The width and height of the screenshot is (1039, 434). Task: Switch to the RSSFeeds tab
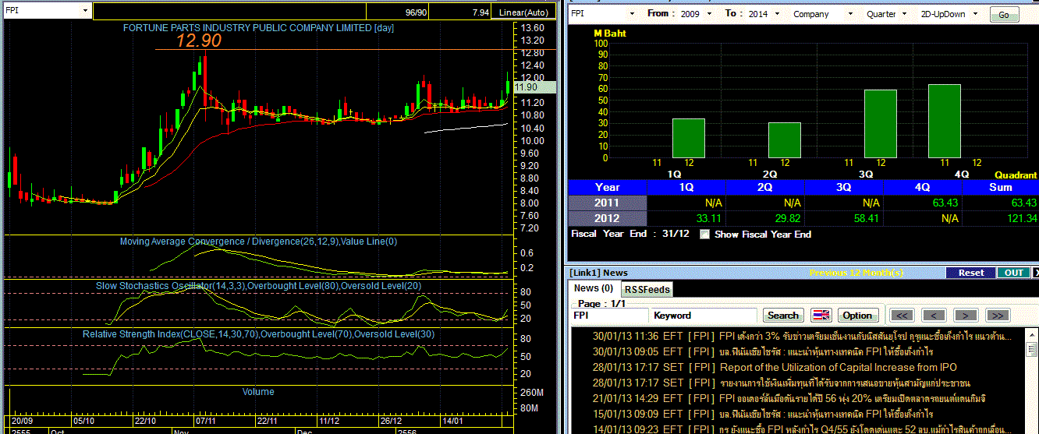tap(647, 289)
